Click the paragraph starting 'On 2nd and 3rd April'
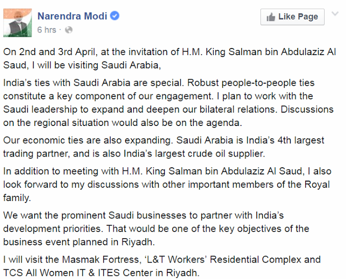Screen dimensions: 346x279 pos(170,59)
